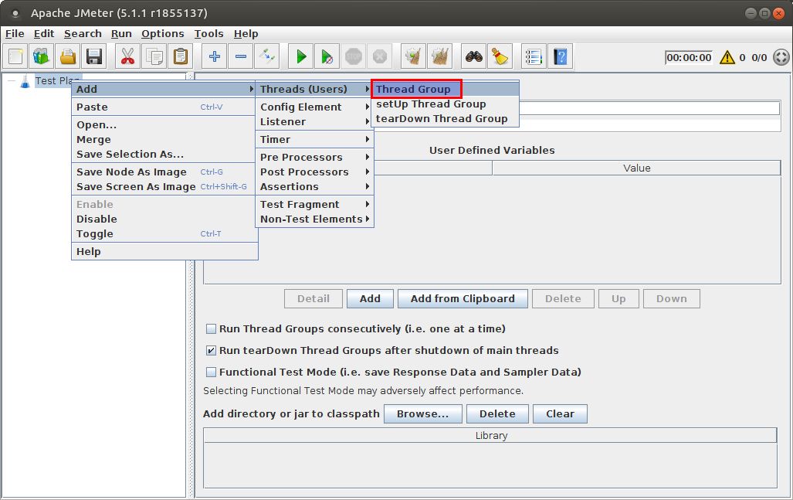Click the warning triangle log icon

[727, 57]
